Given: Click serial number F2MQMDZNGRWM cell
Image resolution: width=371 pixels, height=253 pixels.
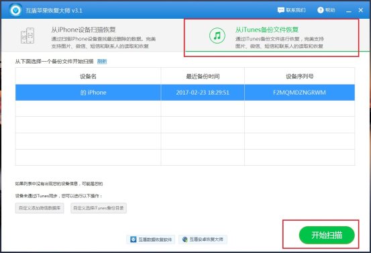Looking at the screenshot, I should coord(299,93).
